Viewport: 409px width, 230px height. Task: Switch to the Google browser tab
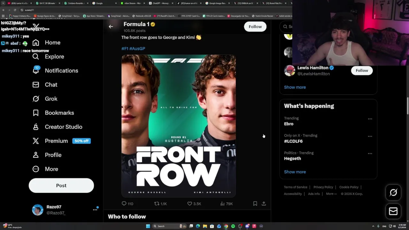pyautogui.click(x=104, y=3)
